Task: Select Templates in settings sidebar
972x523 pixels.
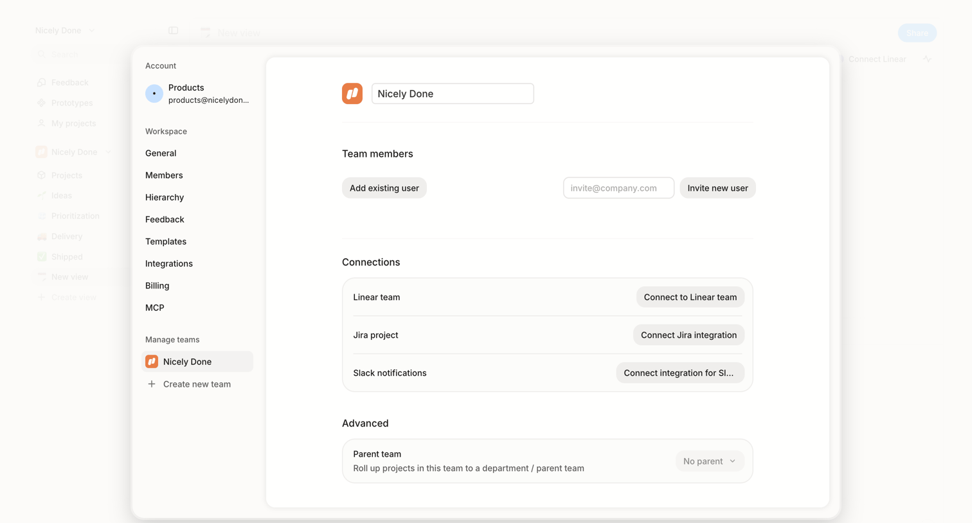Action: (x=166, y=242)
